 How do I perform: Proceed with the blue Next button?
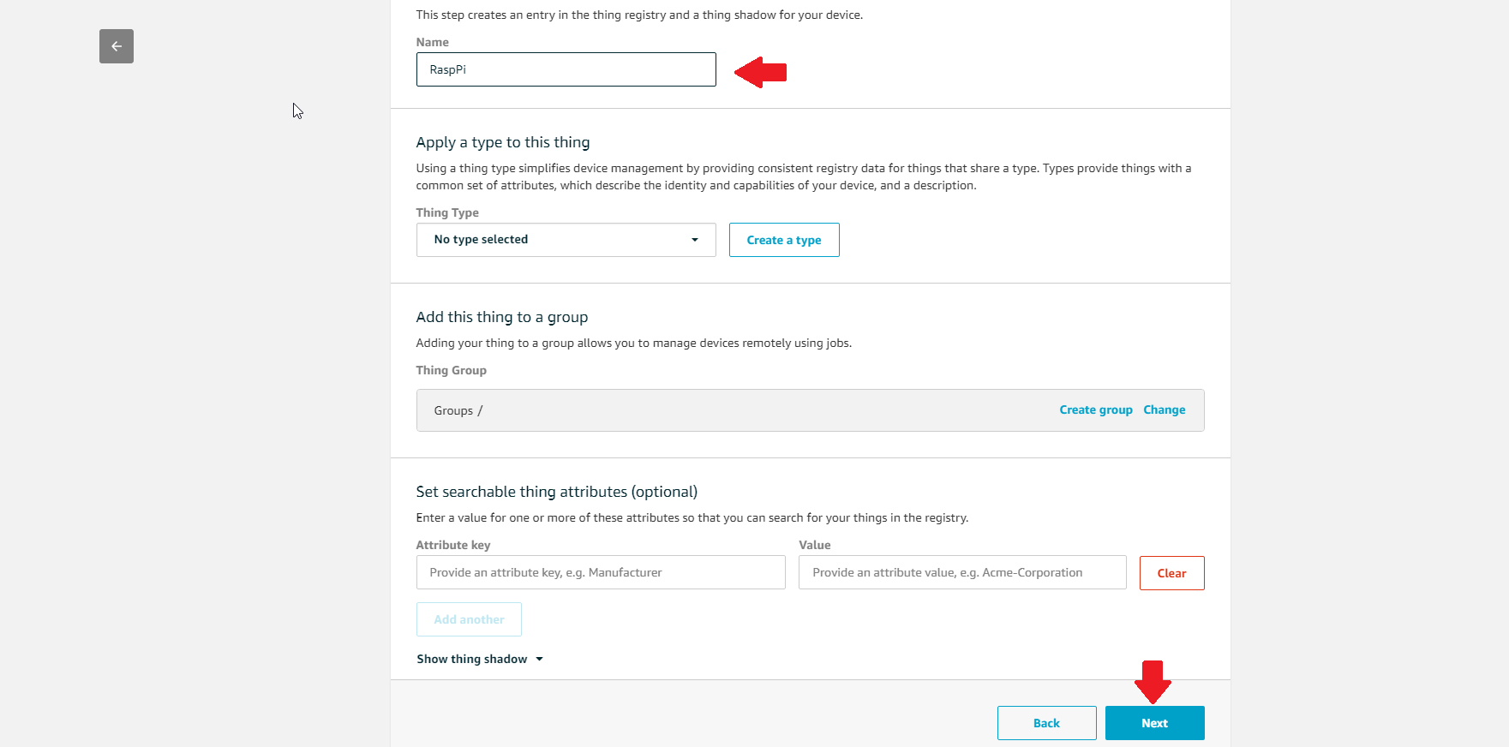tap(1154, 723)
